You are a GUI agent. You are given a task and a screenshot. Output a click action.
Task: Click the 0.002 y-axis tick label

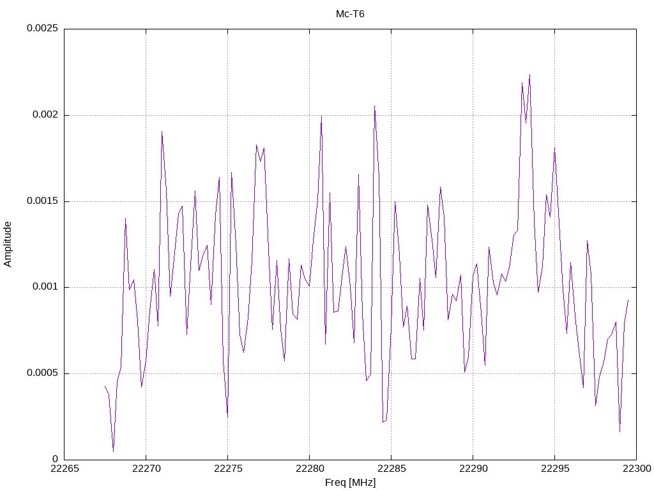tap(45, 115)
